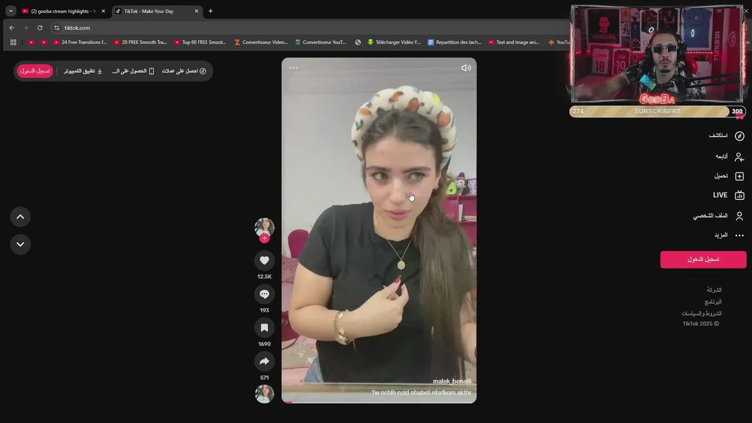Open the Top 60 FREE Smoot... bookmark
This screenshot has width=752, height=423.
coord(200,42)
